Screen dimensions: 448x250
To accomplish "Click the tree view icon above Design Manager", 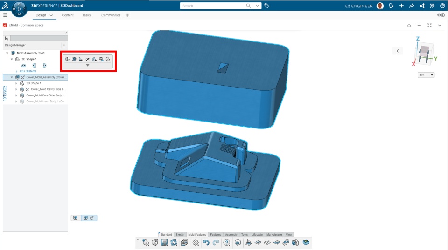I will (7, 38).
